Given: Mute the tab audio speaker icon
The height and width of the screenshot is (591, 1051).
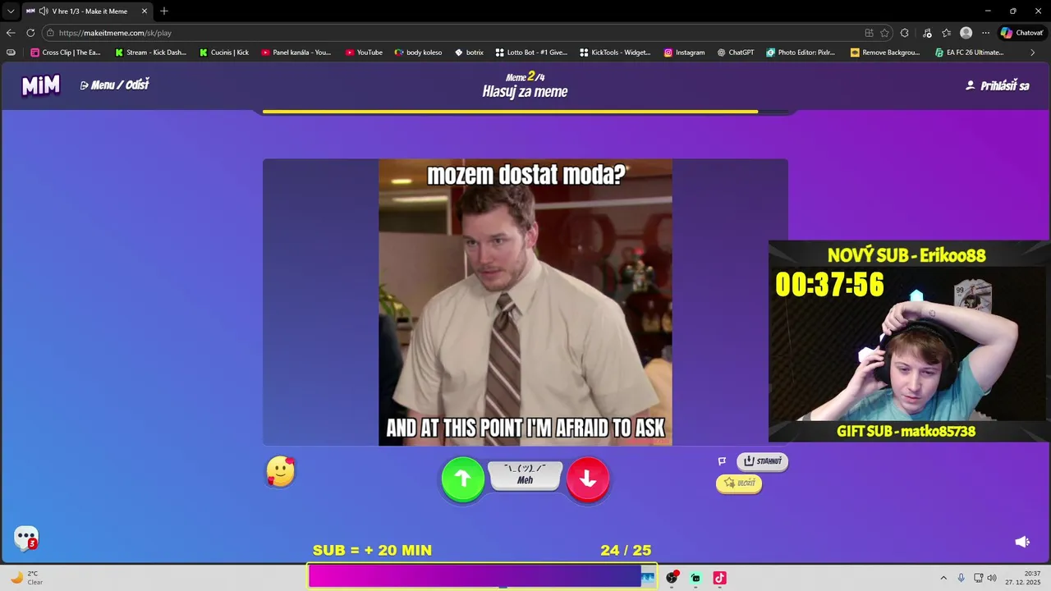Looking at the screenshot, I should (x=43, y=11).
